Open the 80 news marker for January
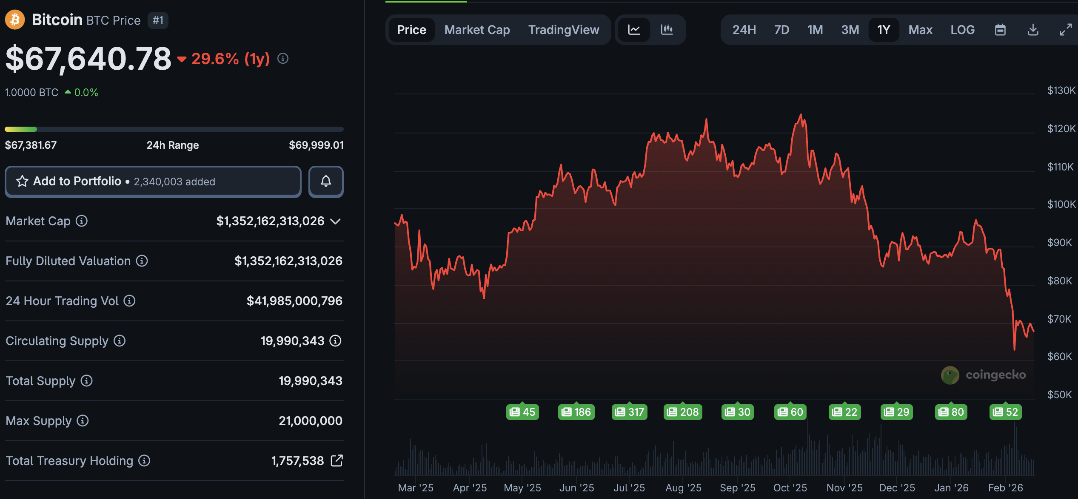The width and height of the screenshot is (1078, 499). (951, 412)
